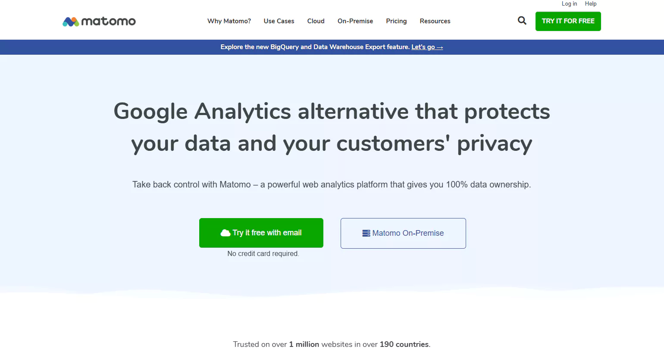This screenshot has width=664, height=362.
Task: Click the Log in link
Action: [569, 4]
